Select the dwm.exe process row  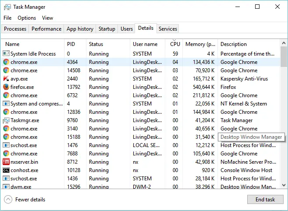[x=141, y=186]
